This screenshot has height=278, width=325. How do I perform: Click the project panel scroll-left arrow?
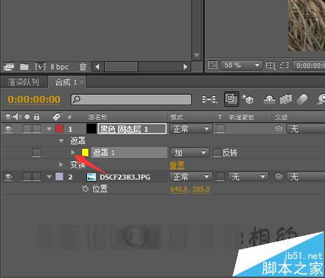point(97,67)
